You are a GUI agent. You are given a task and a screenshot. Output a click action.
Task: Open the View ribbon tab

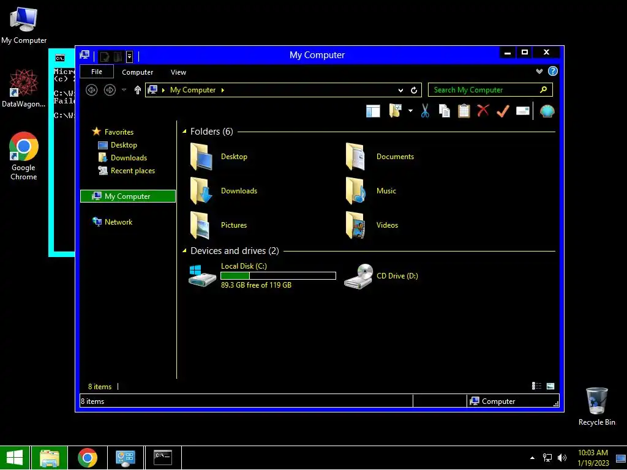[x=178, y=72]
